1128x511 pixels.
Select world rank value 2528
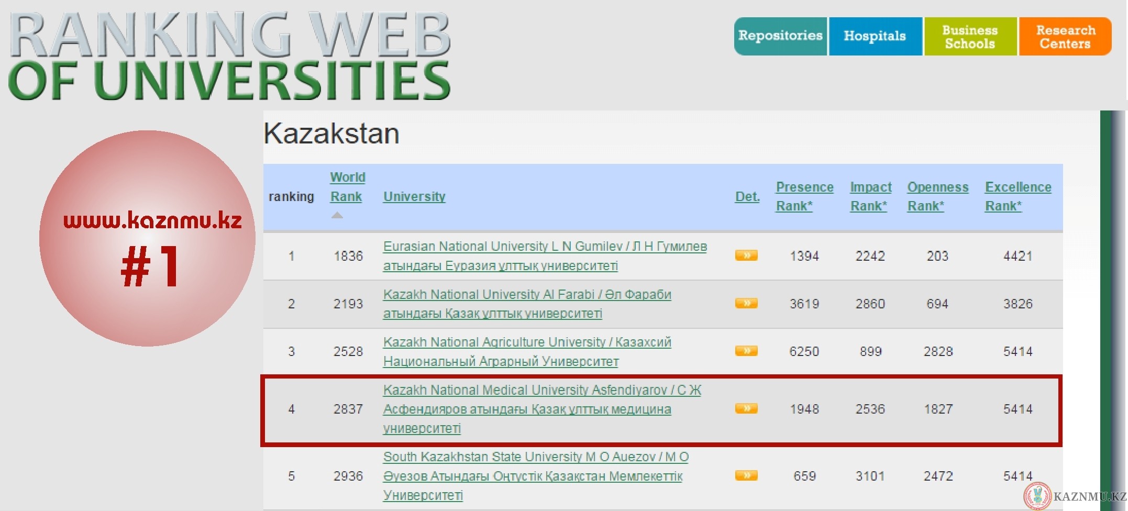click(348, 351)
